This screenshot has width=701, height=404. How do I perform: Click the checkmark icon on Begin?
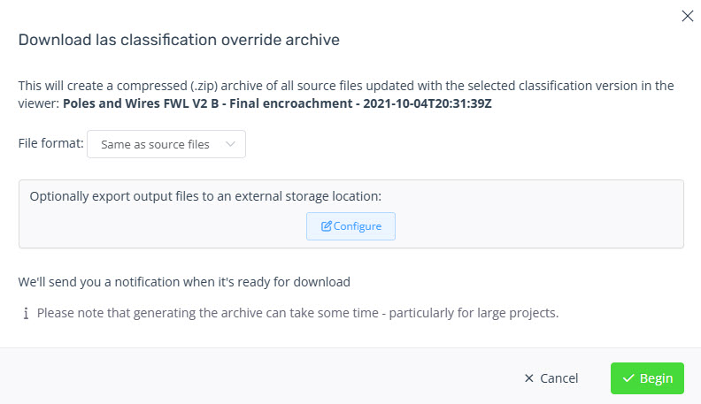click(x=628, y=378)
